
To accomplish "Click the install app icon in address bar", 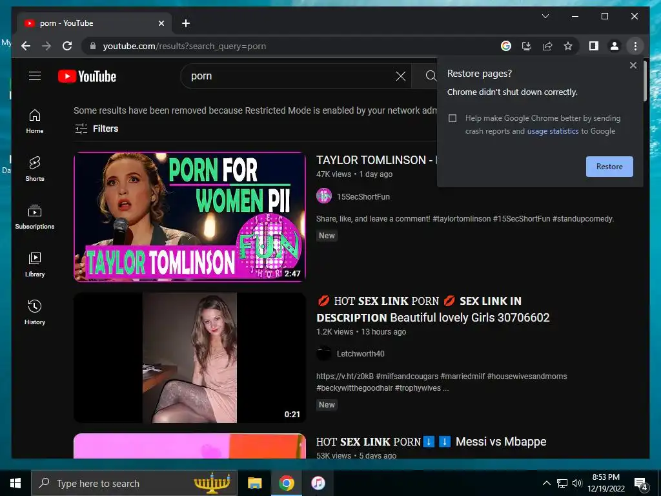I will coord(527,46).
